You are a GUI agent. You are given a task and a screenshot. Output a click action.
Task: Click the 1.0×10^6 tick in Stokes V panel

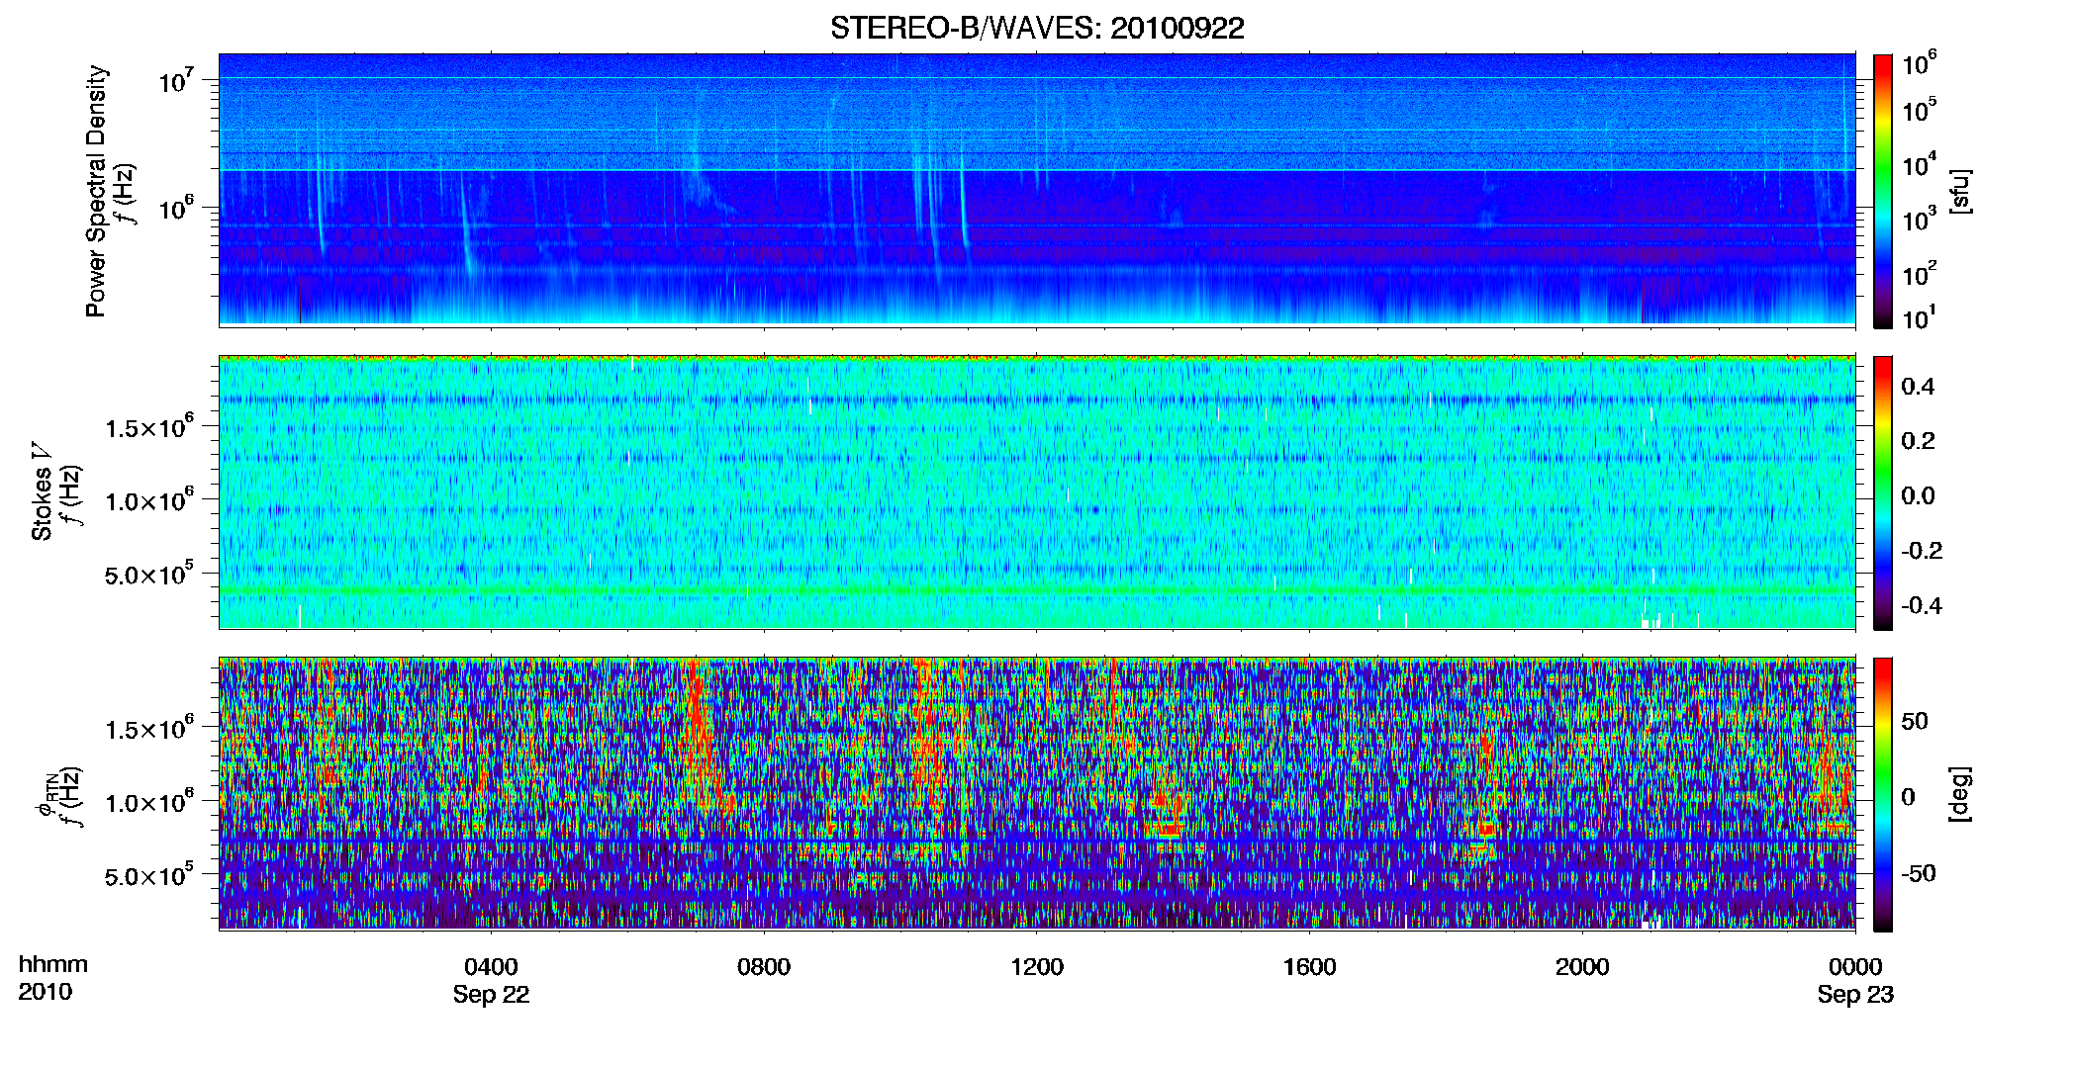coord(149,500)
